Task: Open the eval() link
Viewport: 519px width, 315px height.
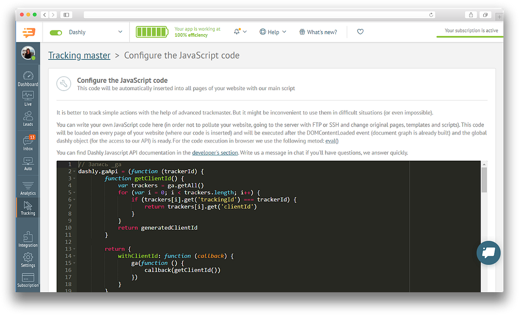Action: (x=332, y=141)
